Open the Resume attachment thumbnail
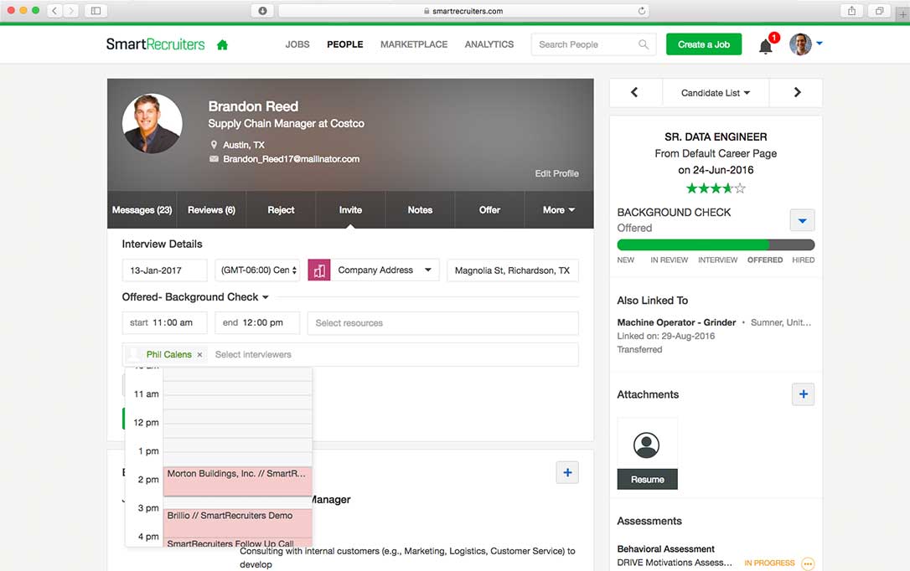The height and width of the screenshot is (571, 910). 647,453
